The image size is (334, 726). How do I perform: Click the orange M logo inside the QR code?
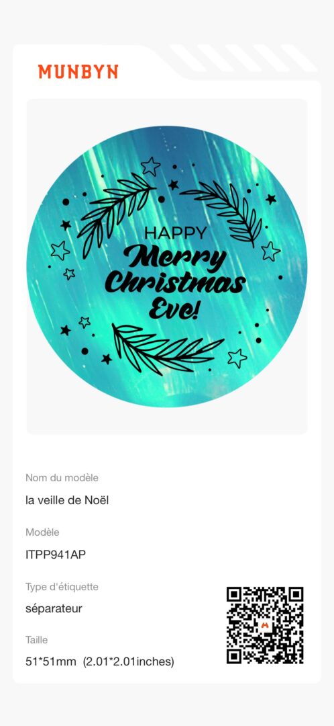click(265, 626)
